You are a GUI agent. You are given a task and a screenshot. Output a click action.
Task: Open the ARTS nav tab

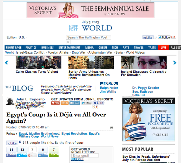[x=126, y=48]
